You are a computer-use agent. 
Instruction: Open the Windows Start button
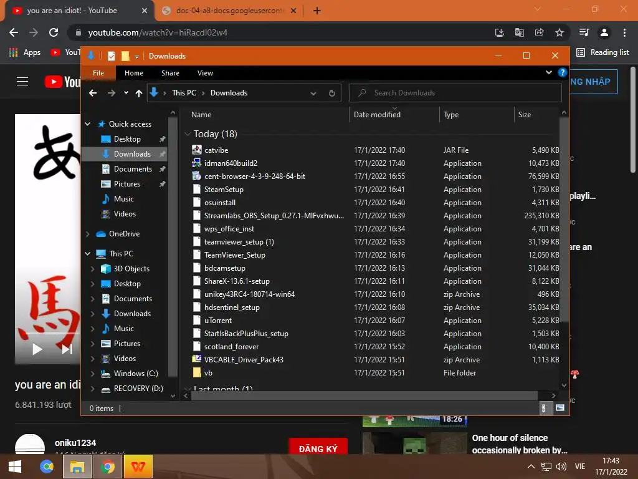(x=15, y=467)
